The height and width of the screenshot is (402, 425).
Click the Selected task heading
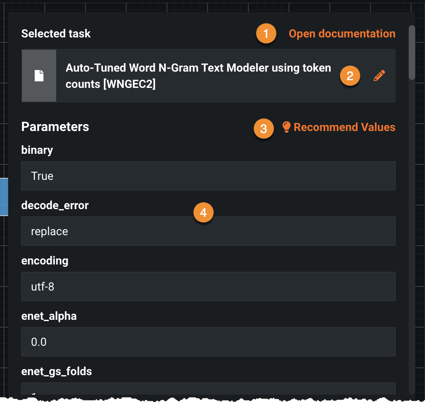point(56,33)
